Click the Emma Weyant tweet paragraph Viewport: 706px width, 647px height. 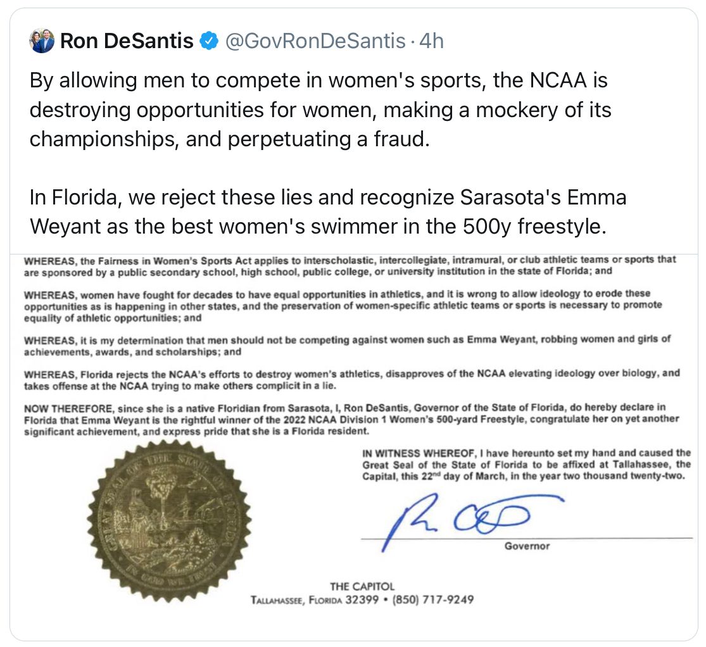tap(328, 211)
